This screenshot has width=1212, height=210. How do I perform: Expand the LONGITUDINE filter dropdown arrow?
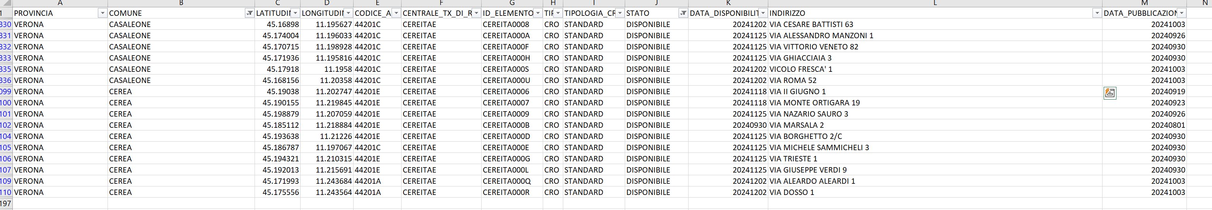tap(348, 13)
